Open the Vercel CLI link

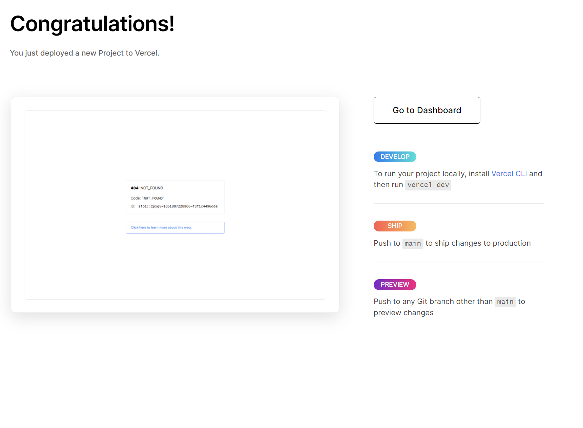(x=509, y=174)
